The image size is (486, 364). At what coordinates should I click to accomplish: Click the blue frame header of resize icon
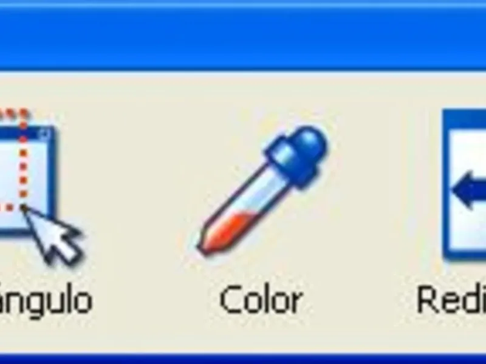[x=464, y=119]
